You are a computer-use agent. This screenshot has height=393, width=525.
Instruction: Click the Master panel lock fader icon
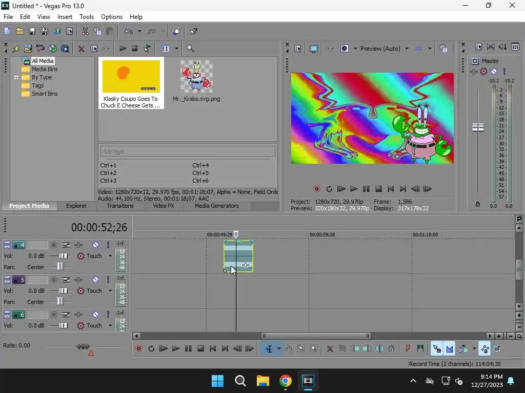pos(478,204)
